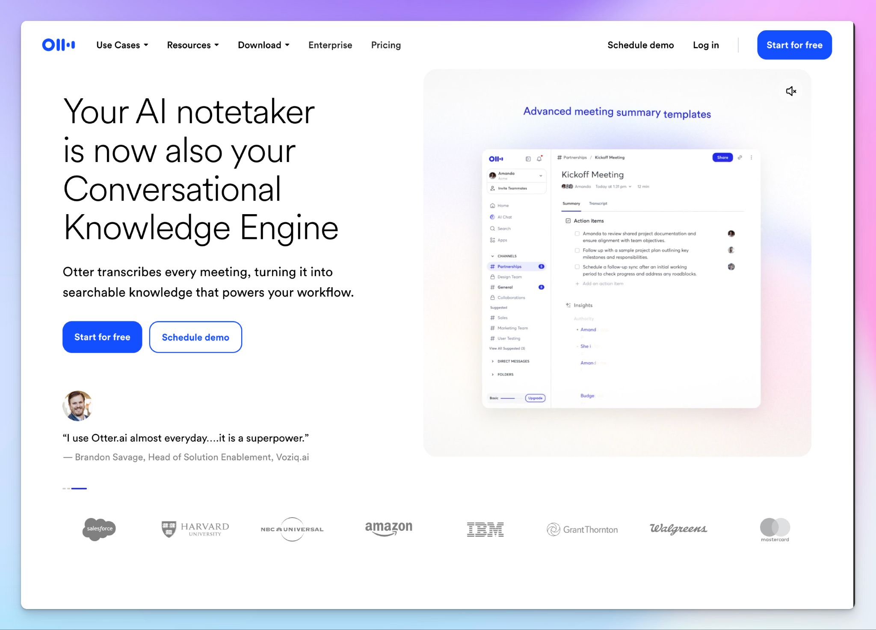
Task: Go to the Enterprise page
Action: click(x=330, y=45)
